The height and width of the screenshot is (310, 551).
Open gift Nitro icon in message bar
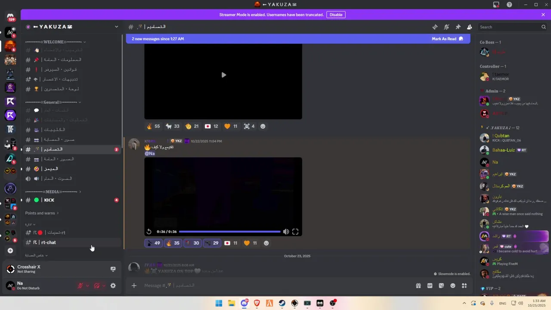[418, 285]
